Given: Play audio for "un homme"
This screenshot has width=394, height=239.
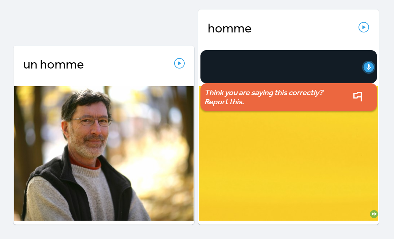Looking at the screenshot, I should pos(179,63).
